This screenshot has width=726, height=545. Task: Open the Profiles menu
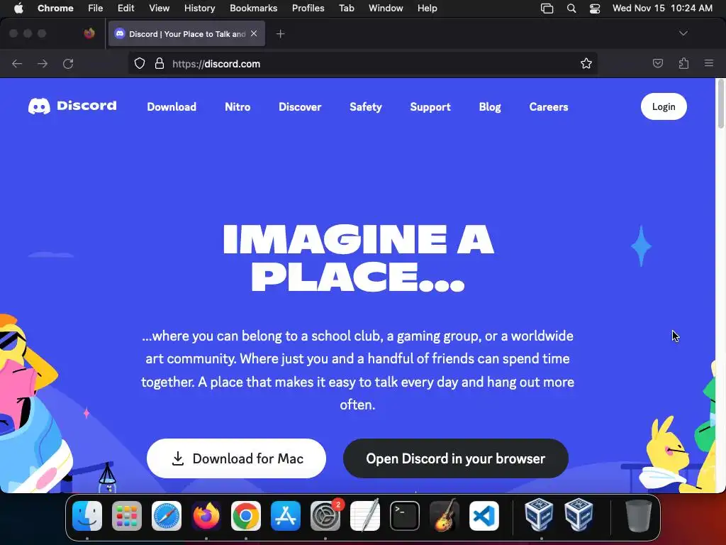[x=308, y=8]
